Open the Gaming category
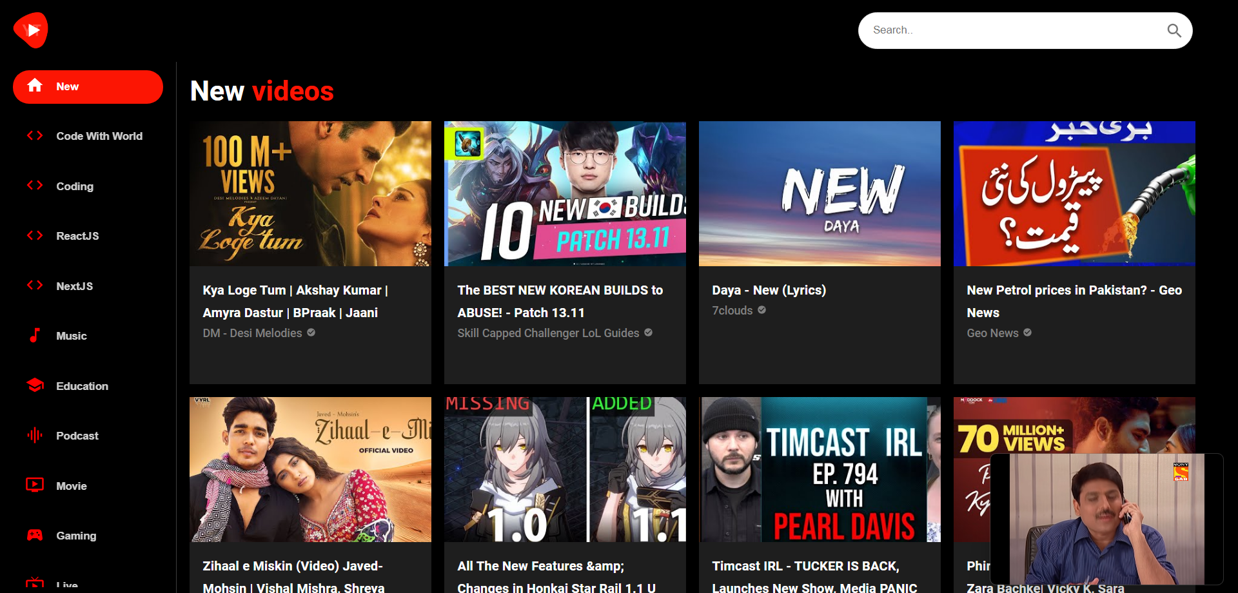 click(88, 536)
